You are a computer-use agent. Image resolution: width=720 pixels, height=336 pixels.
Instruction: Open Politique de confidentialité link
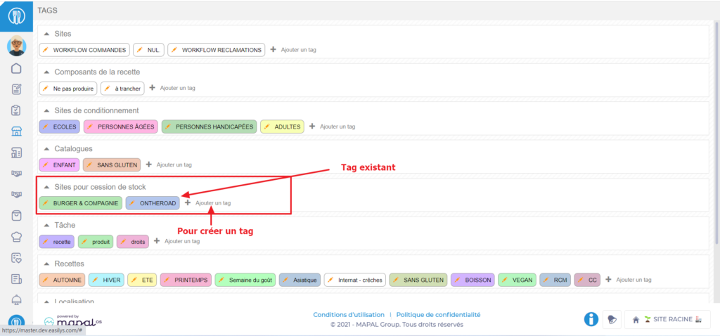pyautogui.click(x=438, y=315)
